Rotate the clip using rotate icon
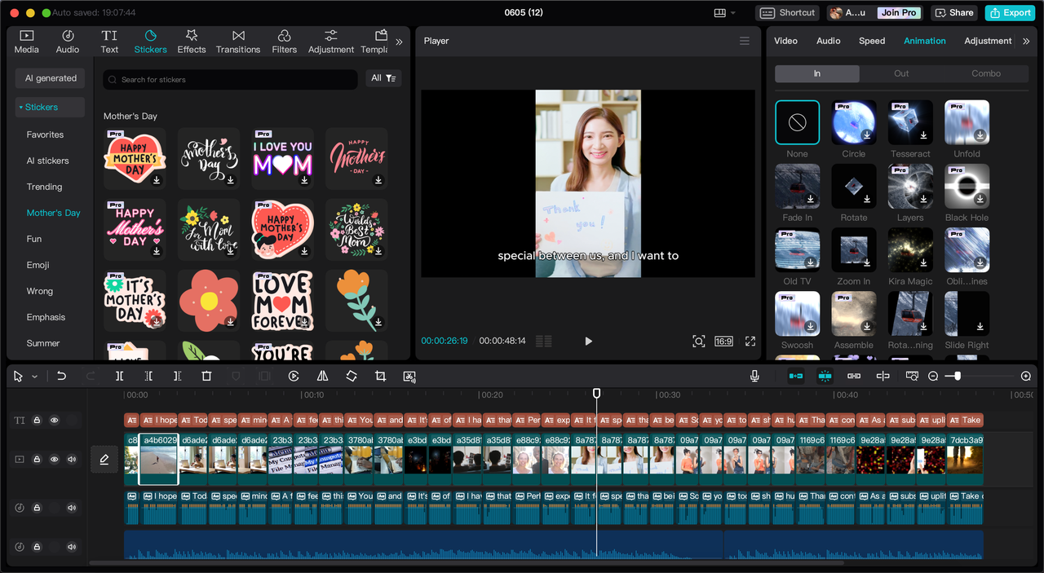1044x573 pixels. point(352,376)
